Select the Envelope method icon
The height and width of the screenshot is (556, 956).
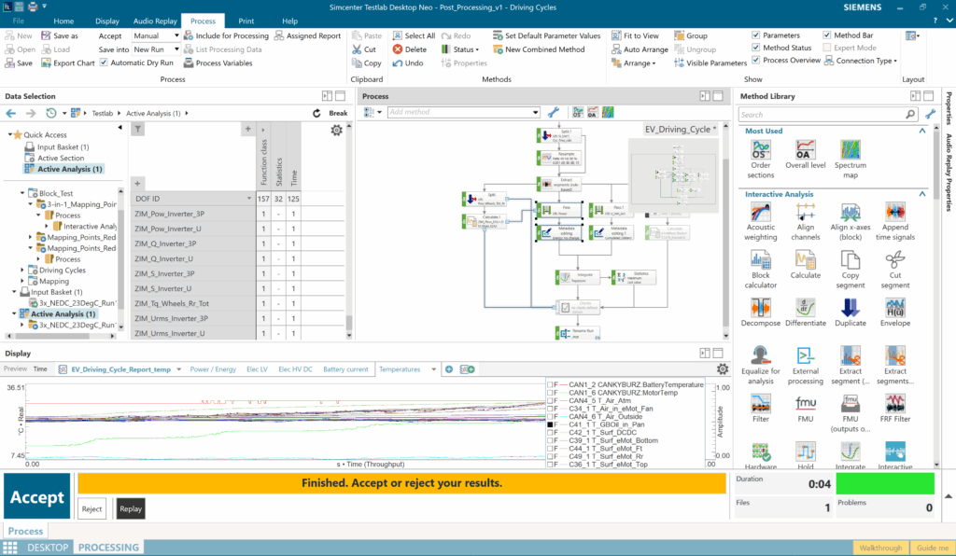point(894,306)
